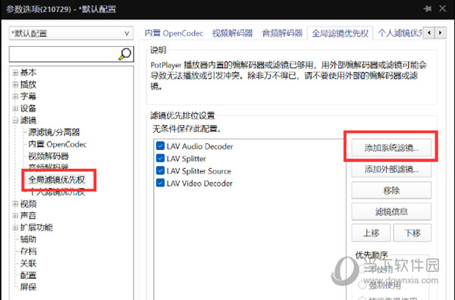
Task: Close the preferences dialog
Action: (443, 8)
